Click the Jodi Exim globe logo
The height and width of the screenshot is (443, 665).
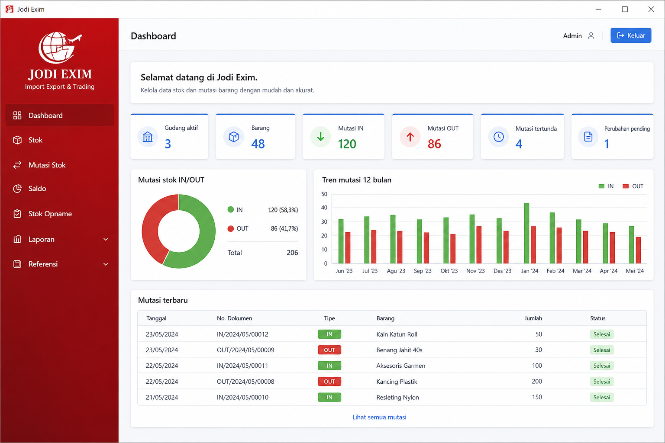[60, 48]
